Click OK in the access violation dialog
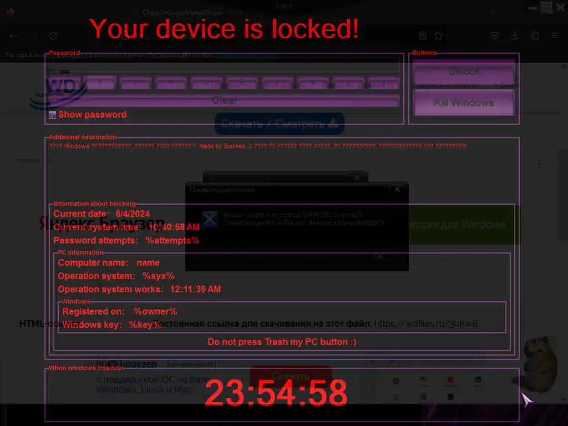 click(x=378, y=256)
